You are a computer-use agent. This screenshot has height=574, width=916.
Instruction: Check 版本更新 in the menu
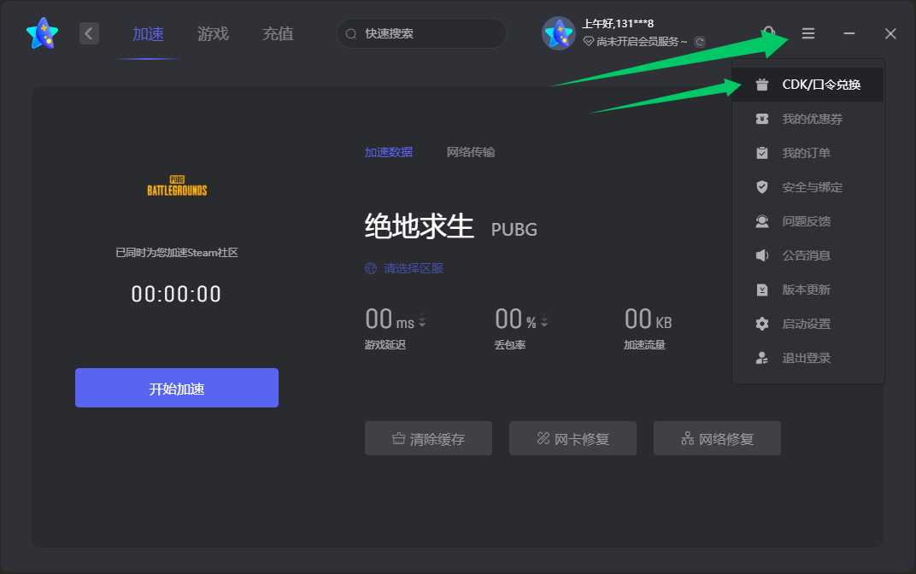click(807, 290)
